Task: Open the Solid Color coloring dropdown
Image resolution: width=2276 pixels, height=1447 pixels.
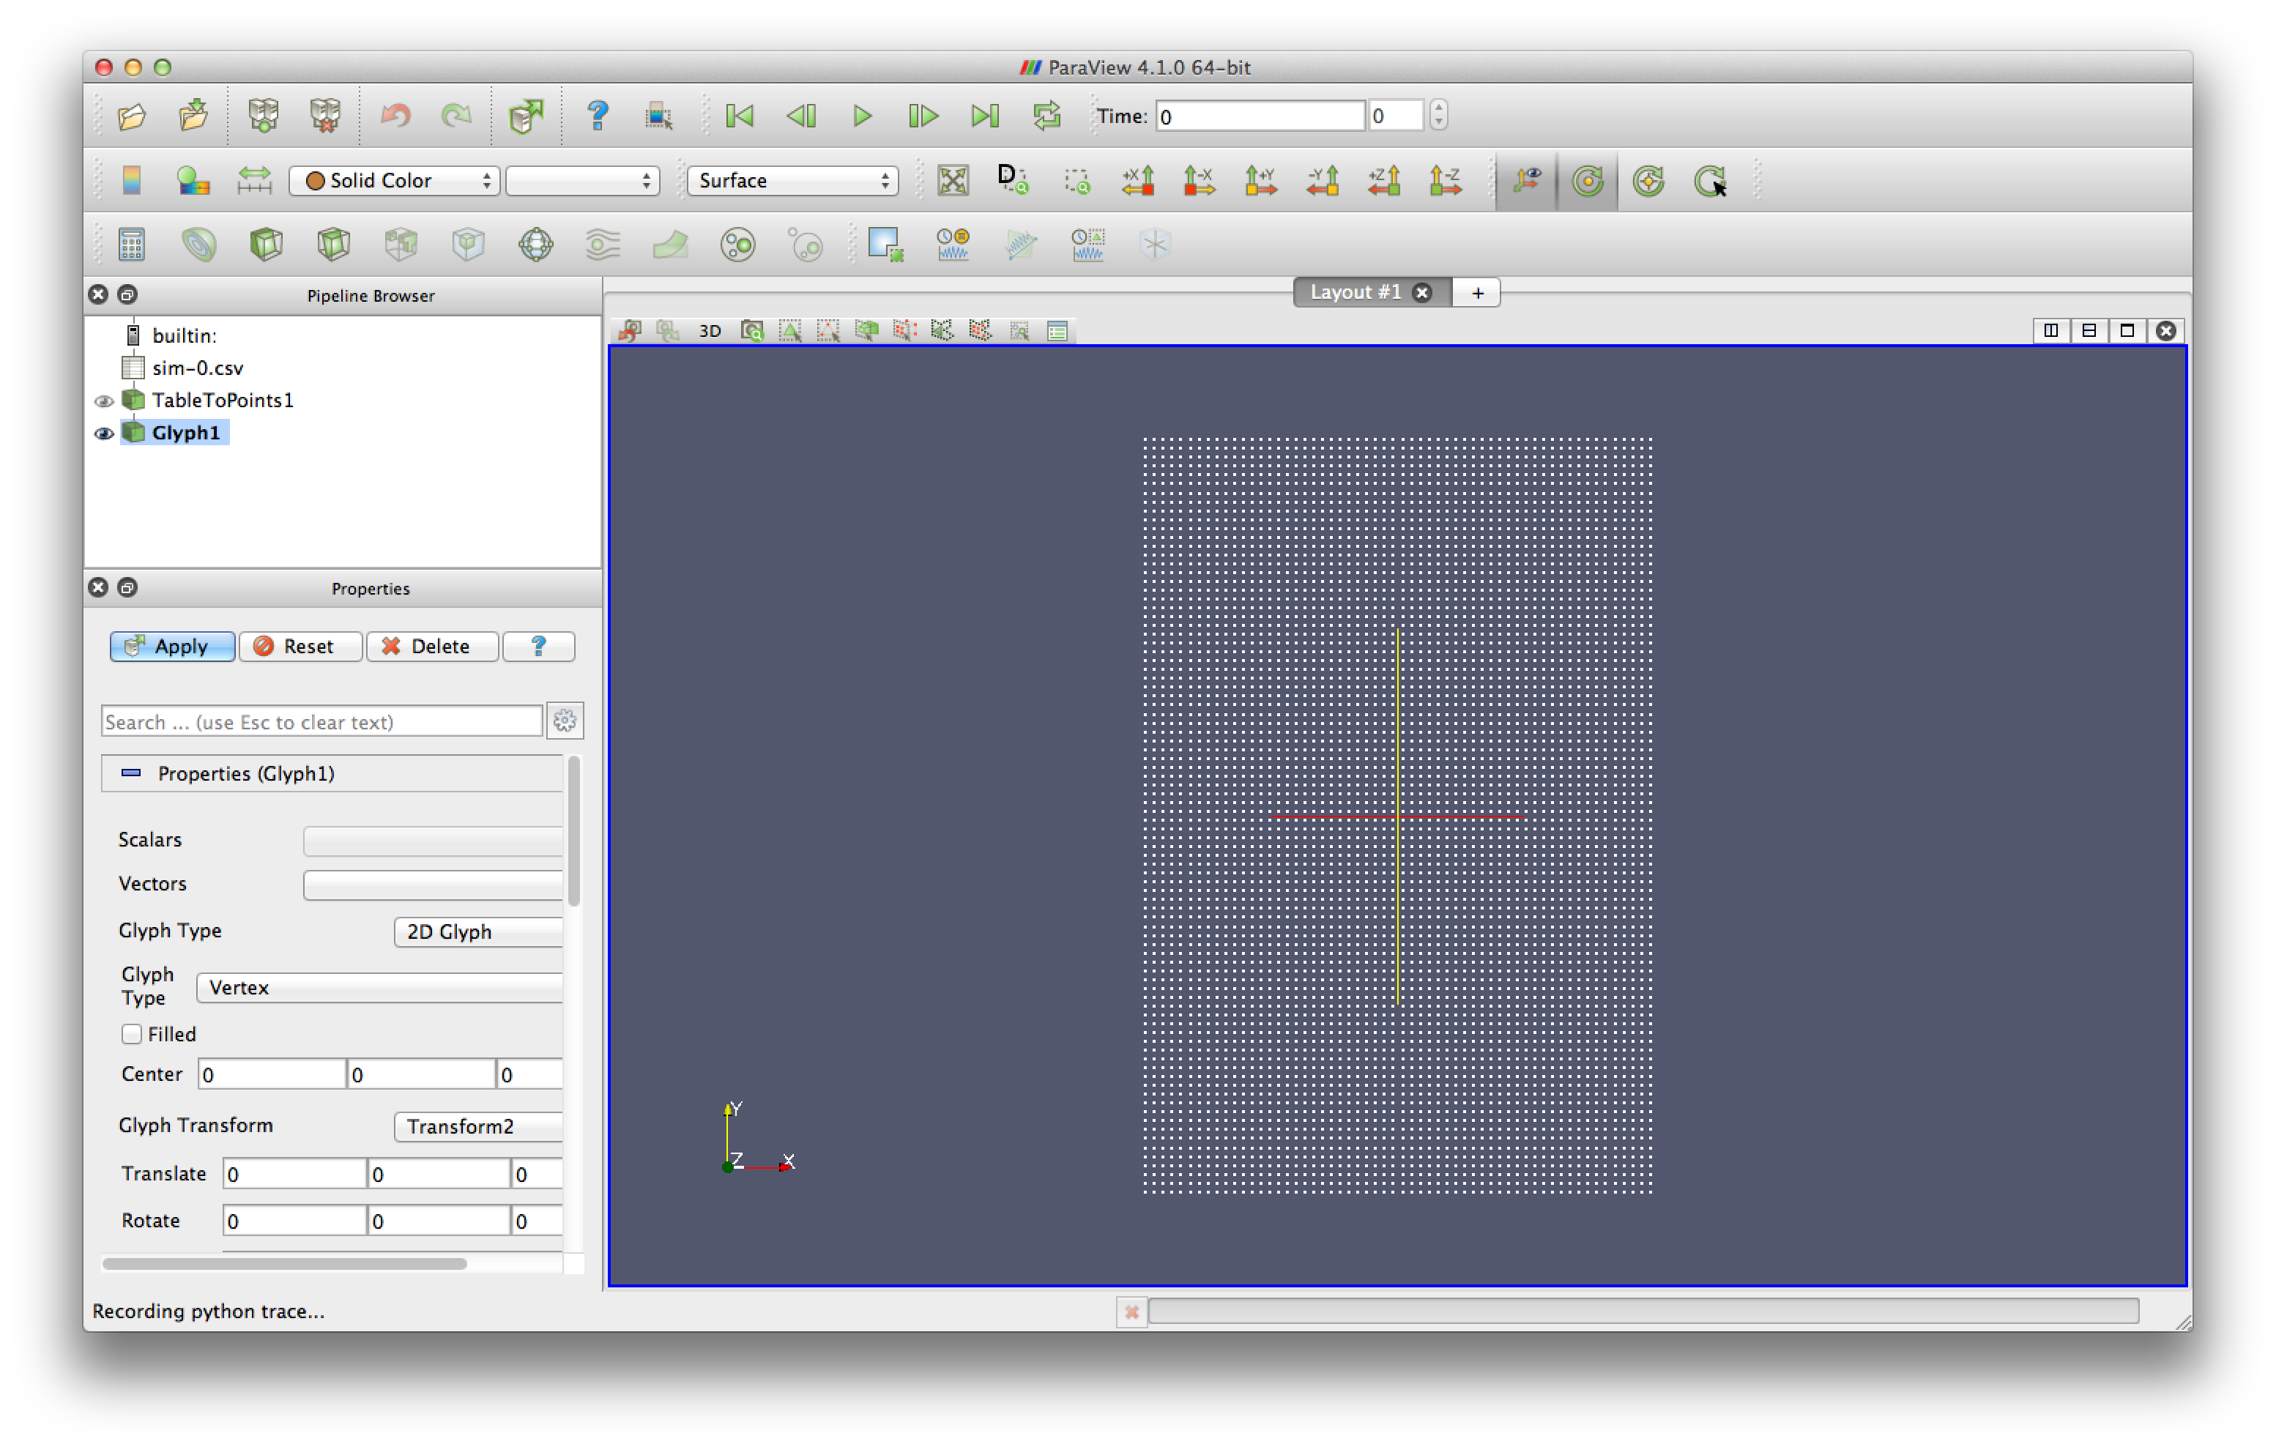Action: pyautogui.click(x=394, y=181)
